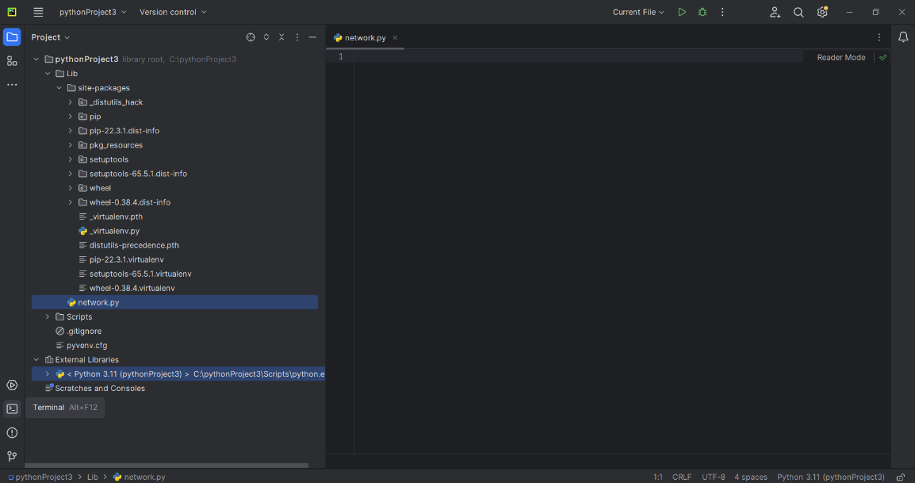Open the Structure tool window icon
Image resolution: width=915 pixels, height=483 pixels.
[12, 61]
